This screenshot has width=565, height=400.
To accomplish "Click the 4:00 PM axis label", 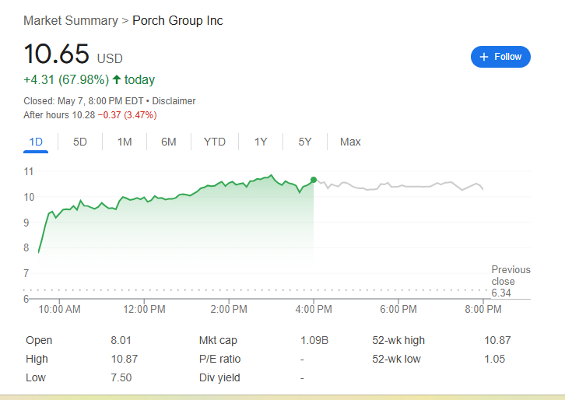I will (314, 309).
